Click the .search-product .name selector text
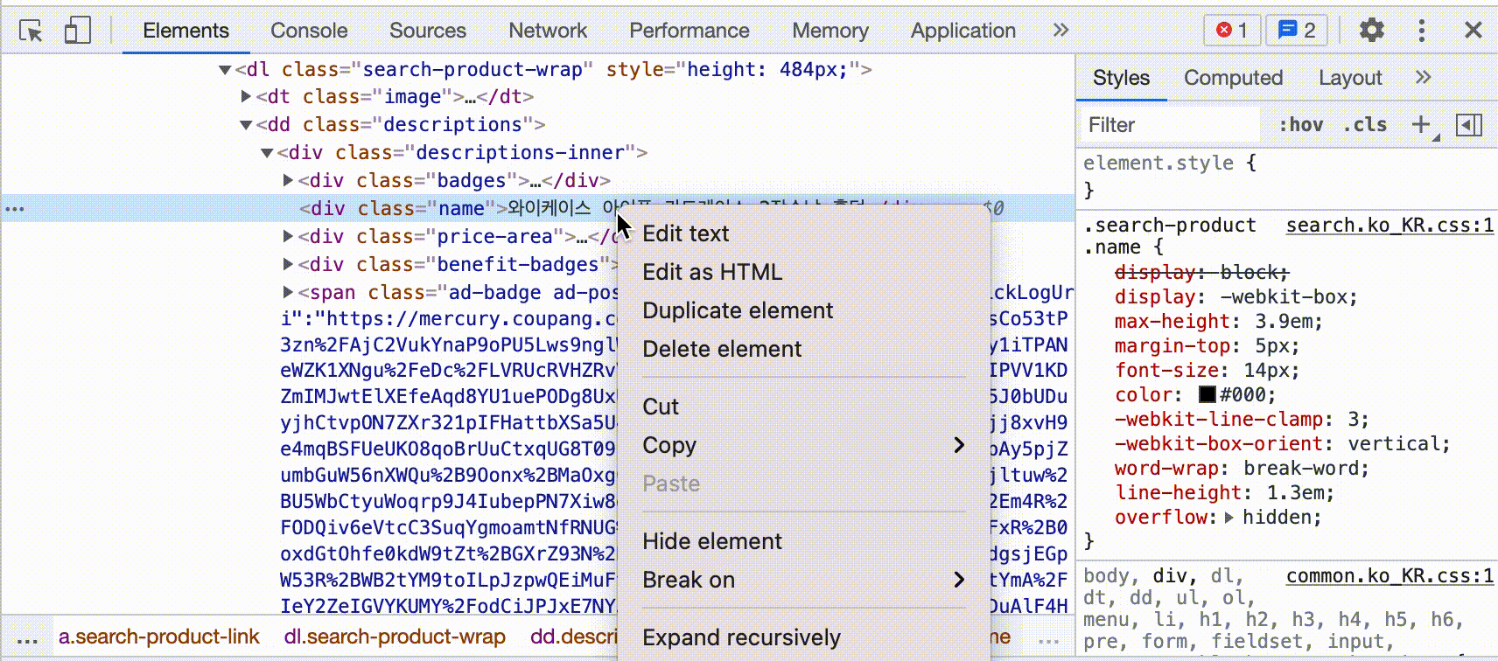Image resolution: width=1498 pixels, height=661 pixels. coord(1170,236)
